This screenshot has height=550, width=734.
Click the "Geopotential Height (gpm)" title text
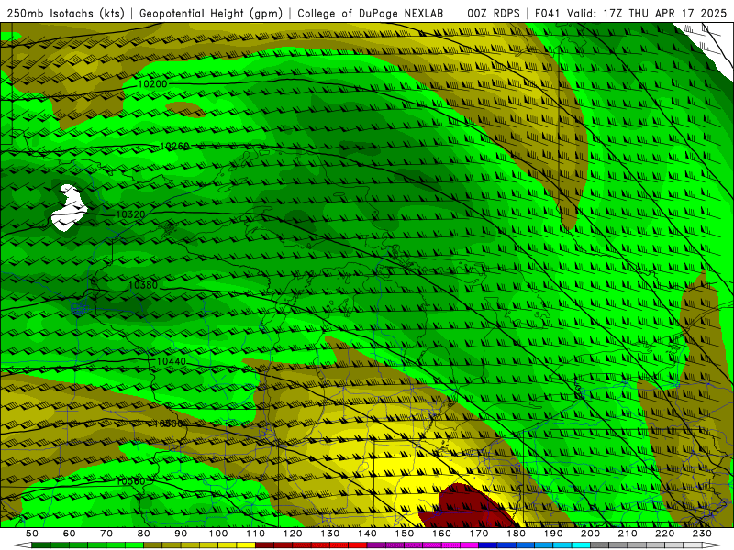(211, 13)
